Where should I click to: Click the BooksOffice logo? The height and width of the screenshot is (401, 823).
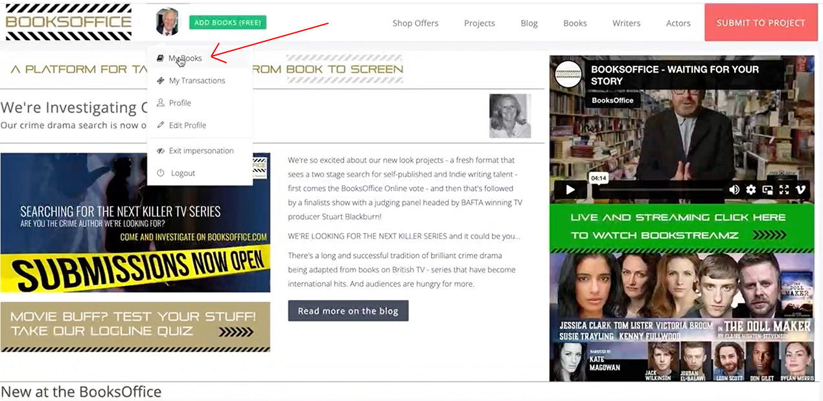click(67, 22)
